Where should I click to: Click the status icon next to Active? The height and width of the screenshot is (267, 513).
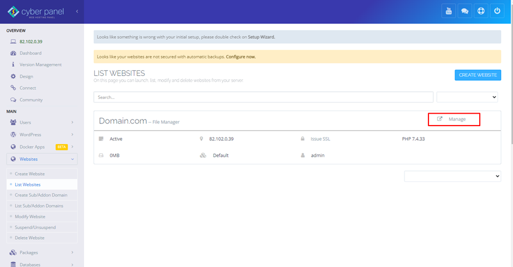tap(101, 139)
